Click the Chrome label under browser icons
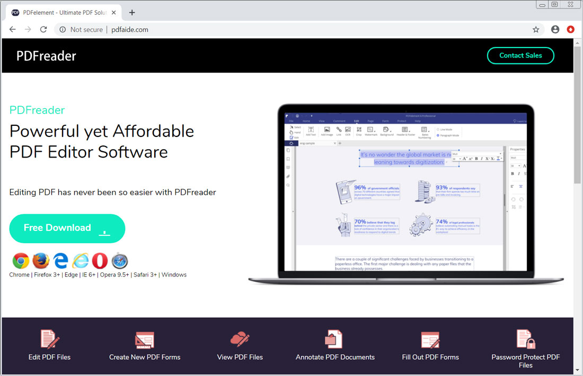 point(19,274)
